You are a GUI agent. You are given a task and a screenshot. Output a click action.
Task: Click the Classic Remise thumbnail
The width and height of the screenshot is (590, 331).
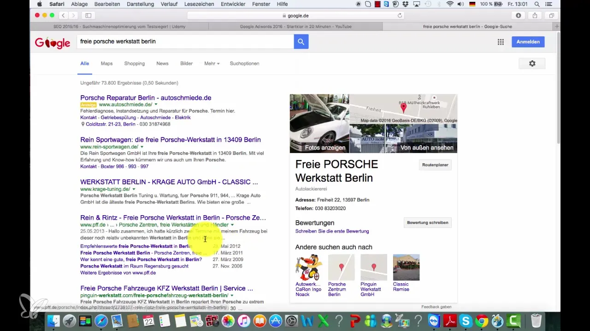coord(406,267)
